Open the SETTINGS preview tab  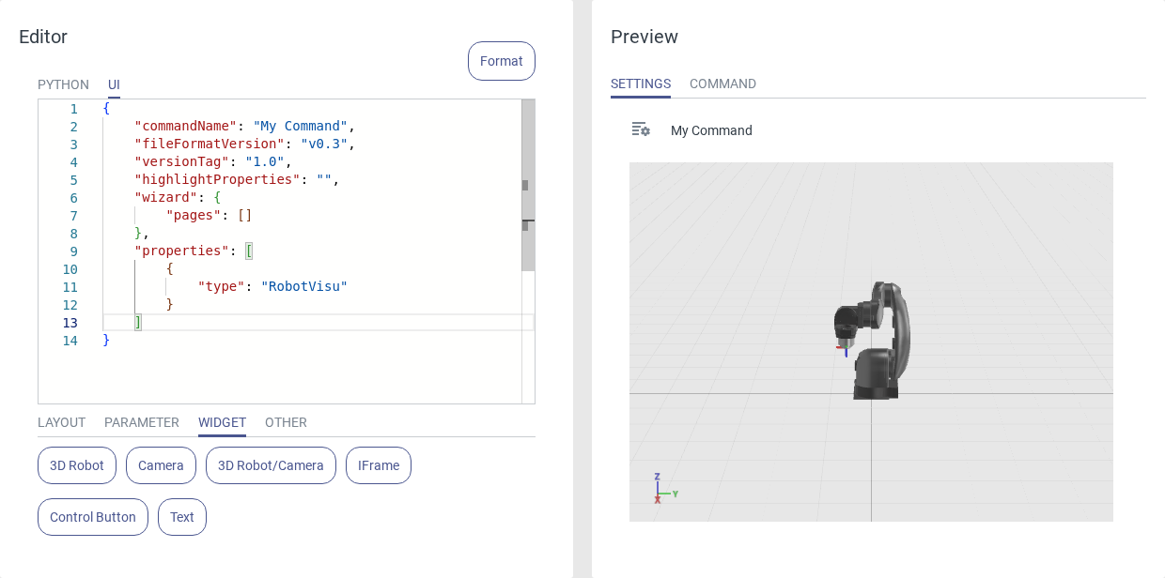(x=640, y=84)
